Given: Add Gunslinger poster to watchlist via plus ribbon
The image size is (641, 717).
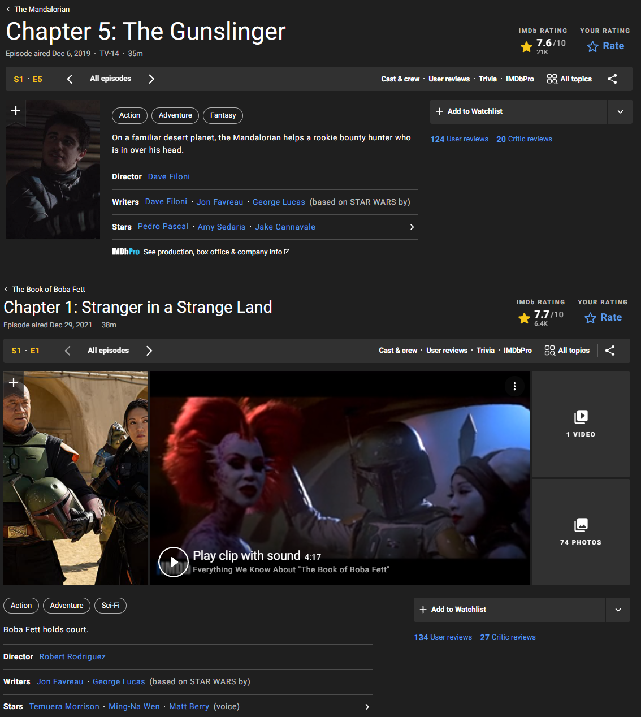Looking at the screenshot, I should click(16, 111).
